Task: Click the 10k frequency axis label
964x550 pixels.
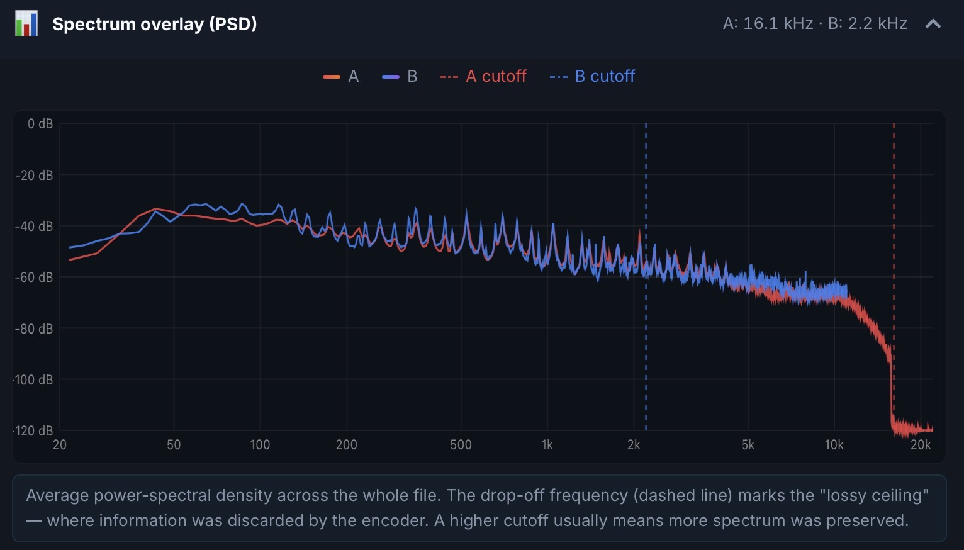Action: [x=834, y=445]
